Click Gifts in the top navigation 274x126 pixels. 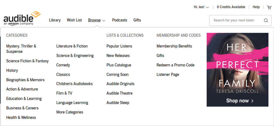click(137, 20)
